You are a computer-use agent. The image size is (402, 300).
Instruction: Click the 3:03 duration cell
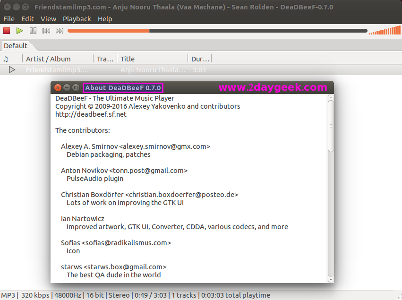coord(199,70)
